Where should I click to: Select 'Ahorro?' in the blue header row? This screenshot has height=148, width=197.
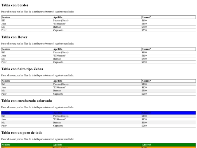146,113
